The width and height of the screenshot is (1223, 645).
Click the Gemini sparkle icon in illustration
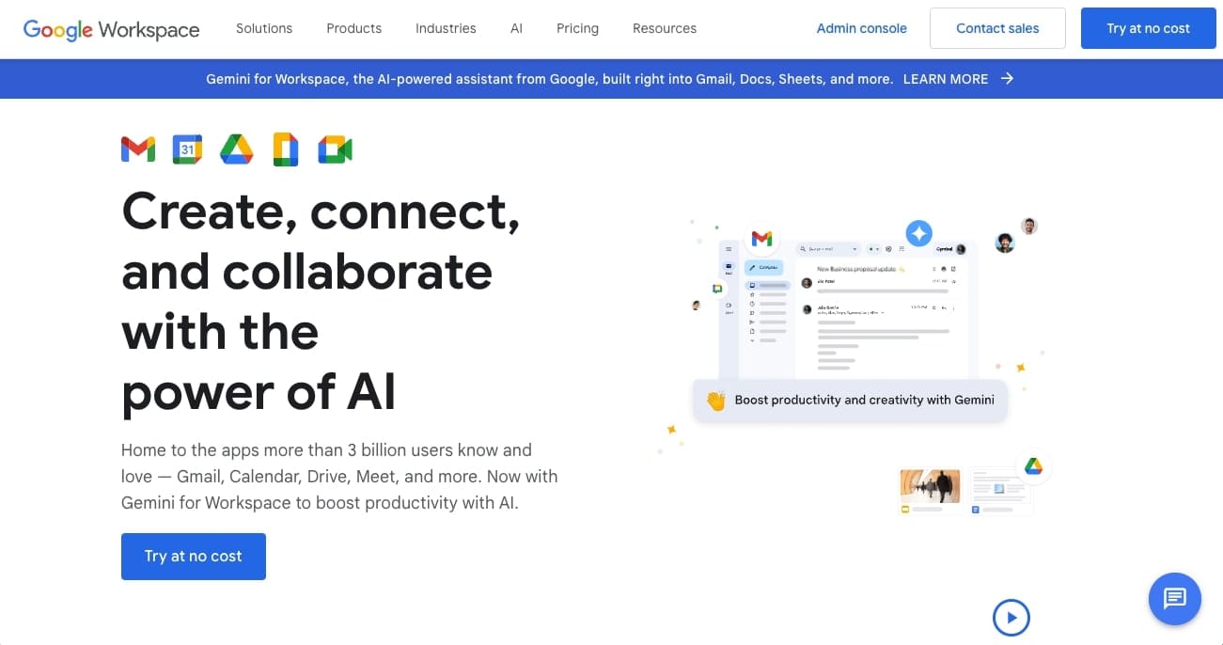(x=918, y=233)
